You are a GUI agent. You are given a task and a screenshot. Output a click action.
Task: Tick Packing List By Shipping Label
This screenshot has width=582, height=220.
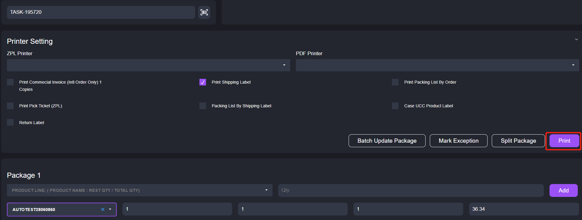point(203,106)
